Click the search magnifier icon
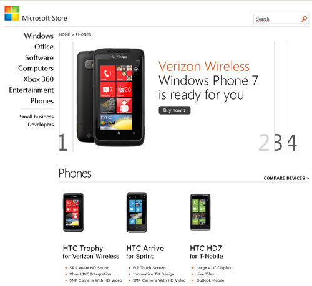This screenshot has height=286, width=312. click(x=304, y=19)
